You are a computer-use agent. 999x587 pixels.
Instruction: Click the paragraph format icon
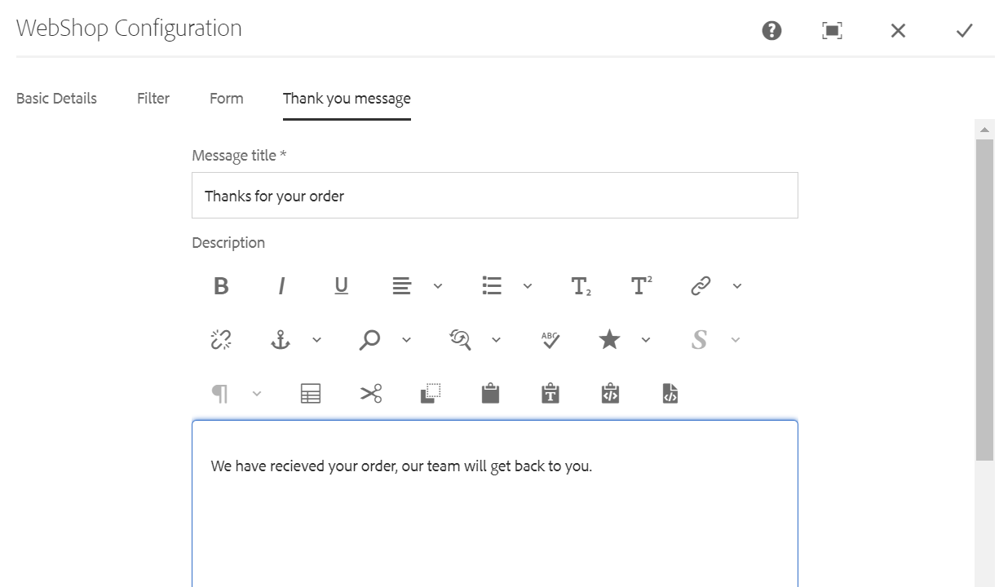click(220, 394)
